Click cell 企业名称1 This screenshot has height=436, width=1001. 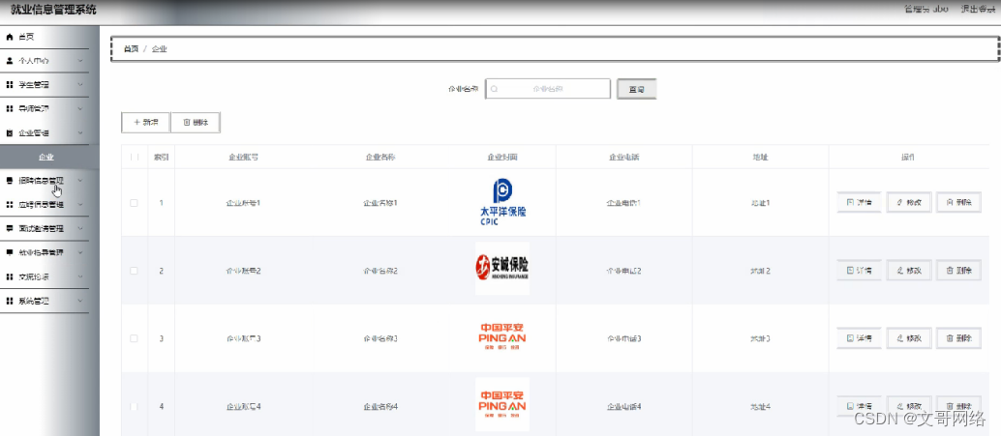380,203
